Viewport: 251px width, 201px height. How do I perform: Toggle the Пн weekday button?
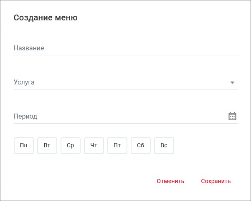pyautogui.click(x=24, y=146)
